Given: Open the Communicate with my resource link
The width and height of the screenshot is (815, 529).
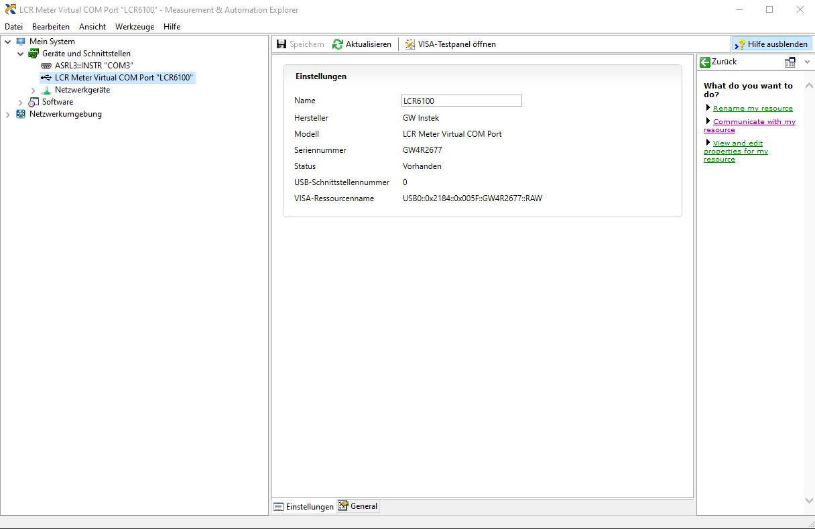Looking at the screenshot, I should click(x=749, y=126).
